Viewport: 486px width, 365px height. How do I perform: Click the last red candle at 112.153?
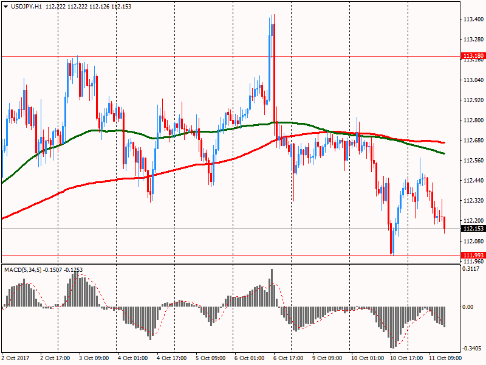[445, 225]
